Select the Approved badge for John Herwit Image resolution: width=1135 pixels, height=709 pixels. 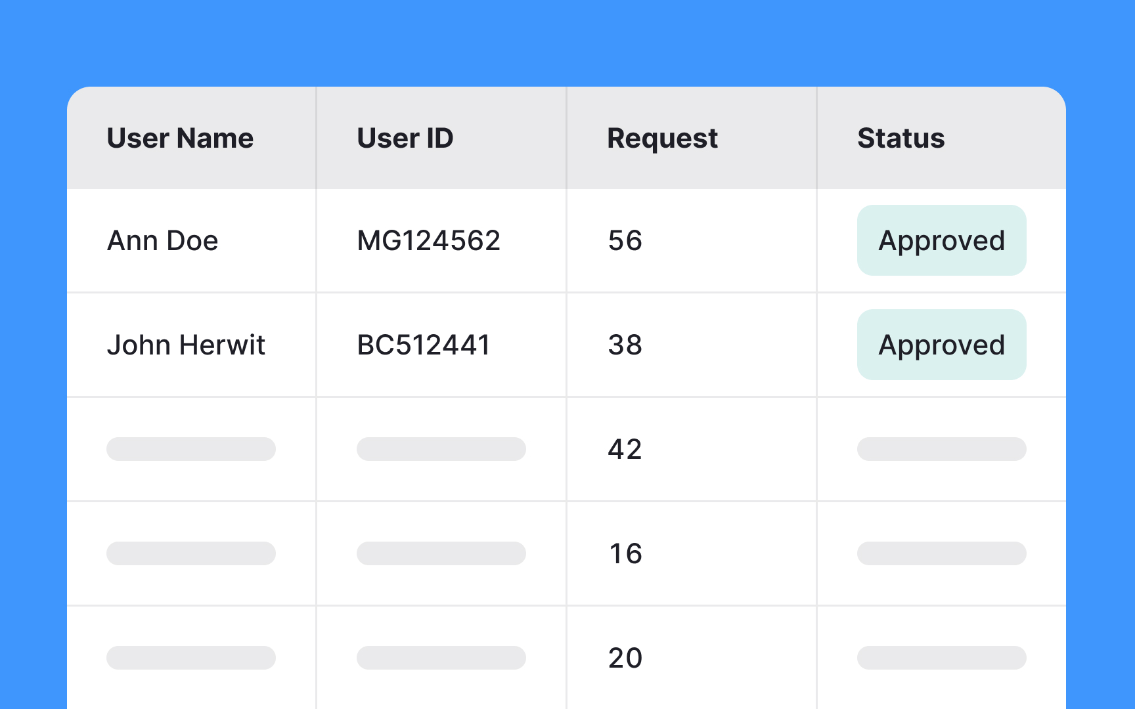941,345
